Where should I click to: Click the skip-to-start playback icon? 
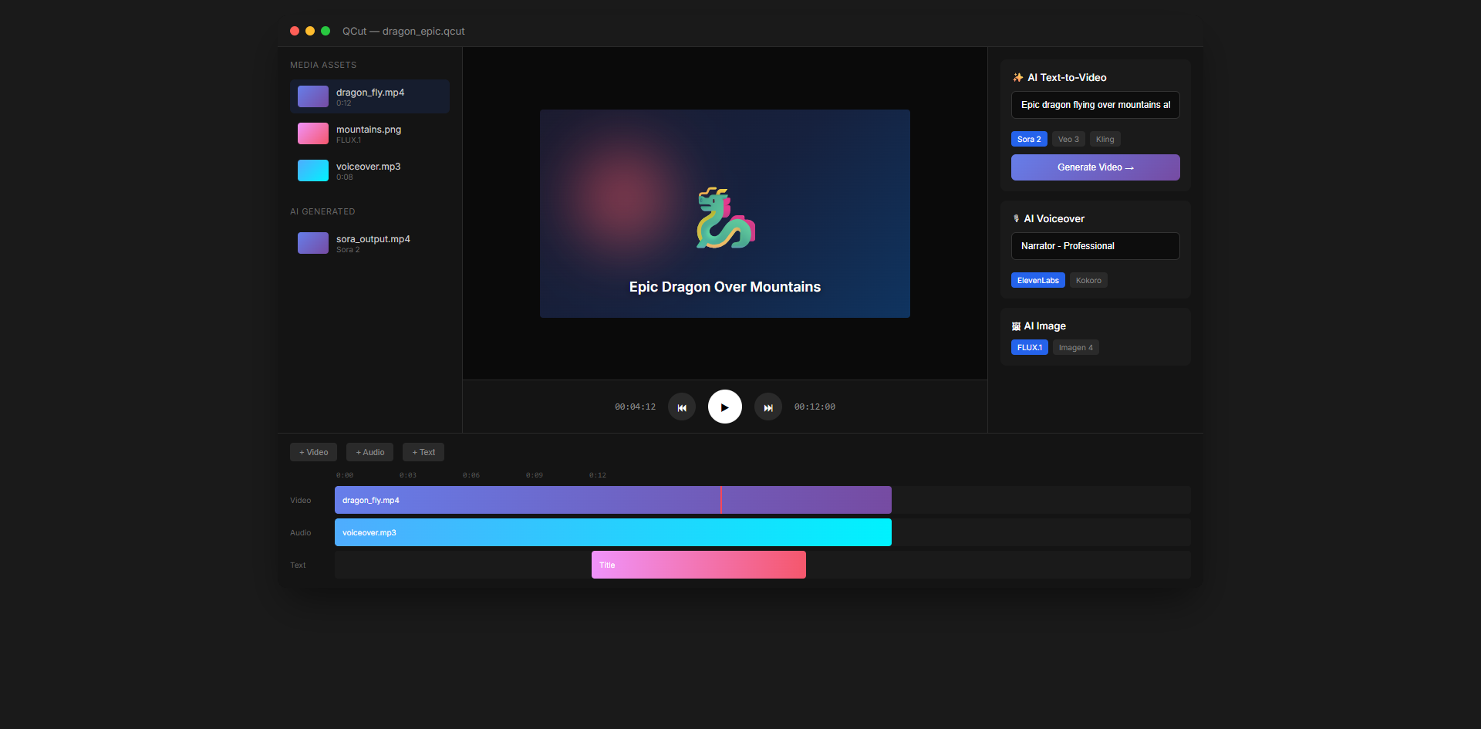[x=681, y=407]
